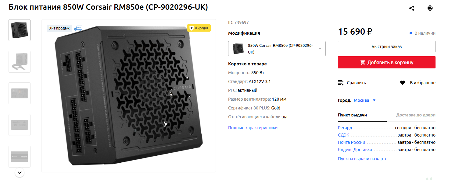Open 'Пункты выдачи на карте' link
The image size is (459, 180).
[362, 159]
